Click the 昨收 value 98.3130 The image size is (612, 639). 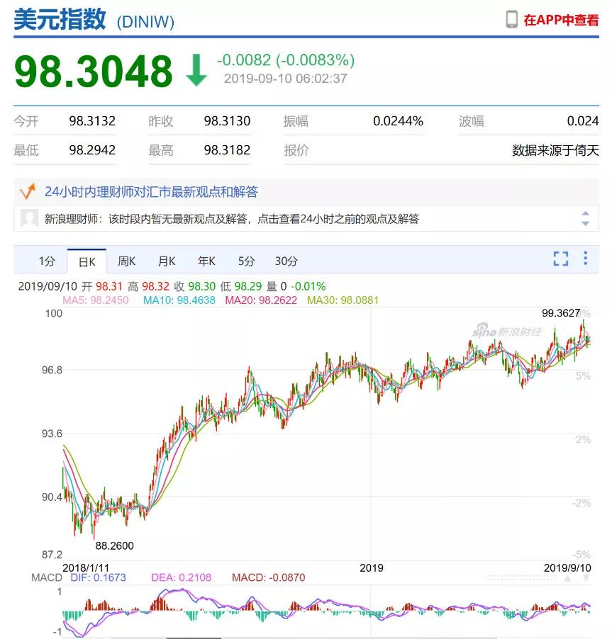227,121
